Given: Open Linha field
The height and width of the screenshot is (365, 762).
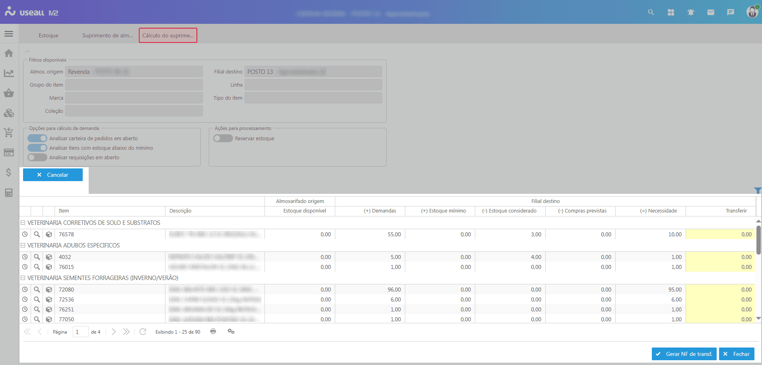Looking at the screenshot, I should [x=313, y=85].
